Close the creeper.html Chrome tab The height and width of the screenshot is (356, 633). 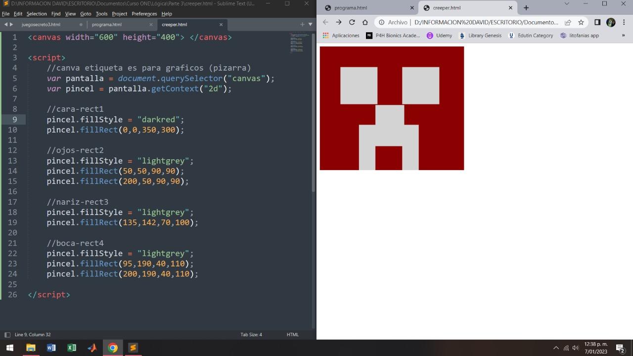pos(510,8)
